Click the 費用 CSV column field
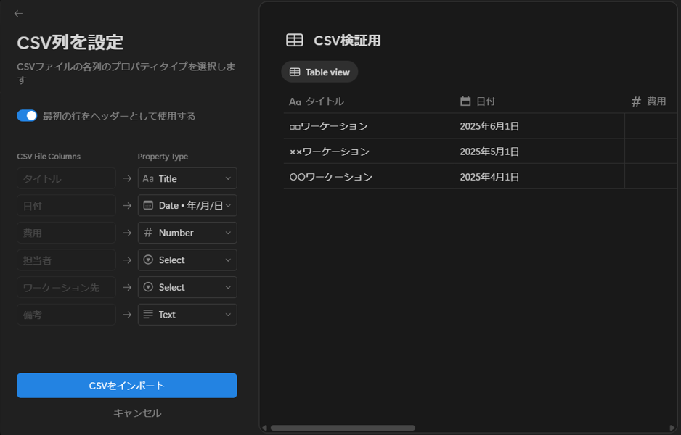This screenshot has width=681, height=435. 67,233
